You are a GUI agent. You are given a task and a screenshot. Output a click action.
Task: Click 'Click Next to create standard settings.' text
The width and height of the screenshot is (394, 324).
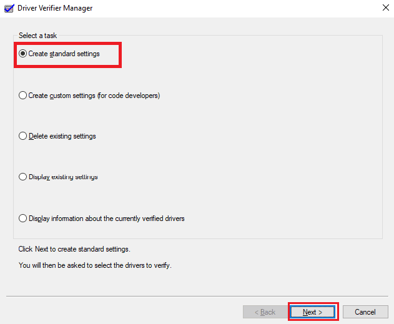click(x=74, y=249)
